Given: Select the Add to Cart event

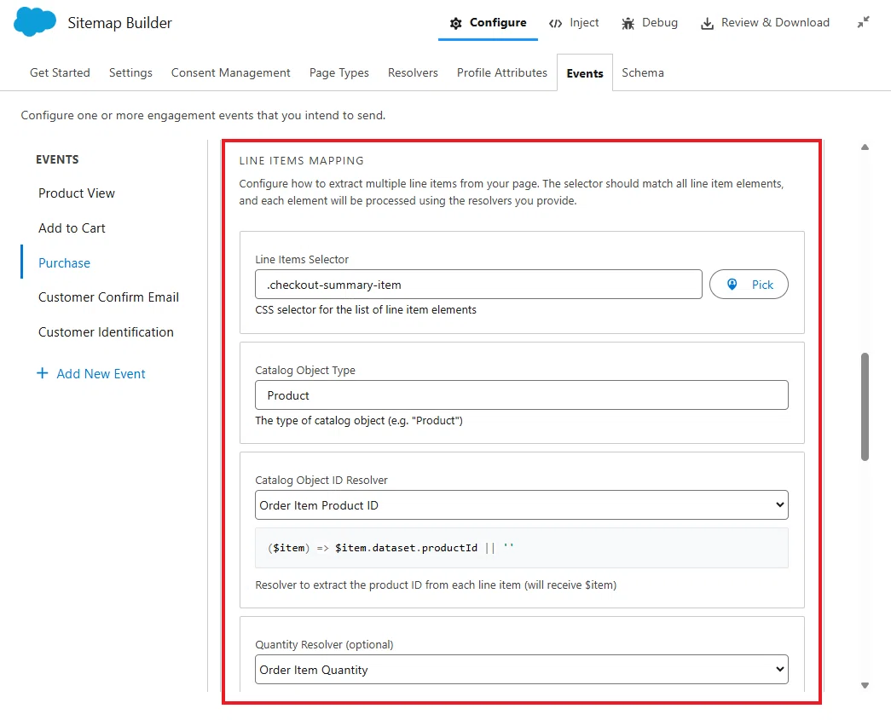Looking at the screenshot, I should (x=72, y=228).
